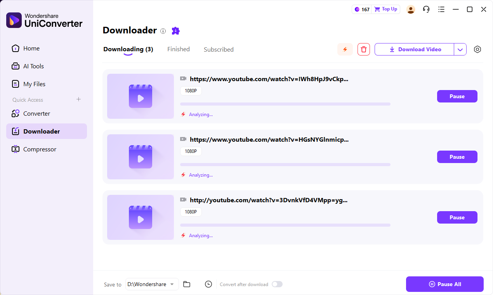Open downloader settings hexagon icon

(477, 49)
